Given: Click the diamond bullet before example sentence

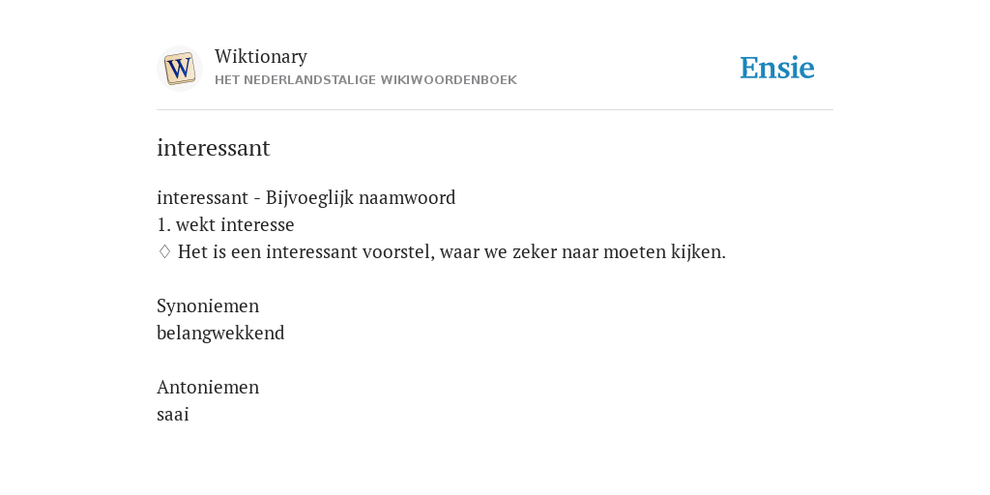Looking at the screenshot, I should pos(164,252).
